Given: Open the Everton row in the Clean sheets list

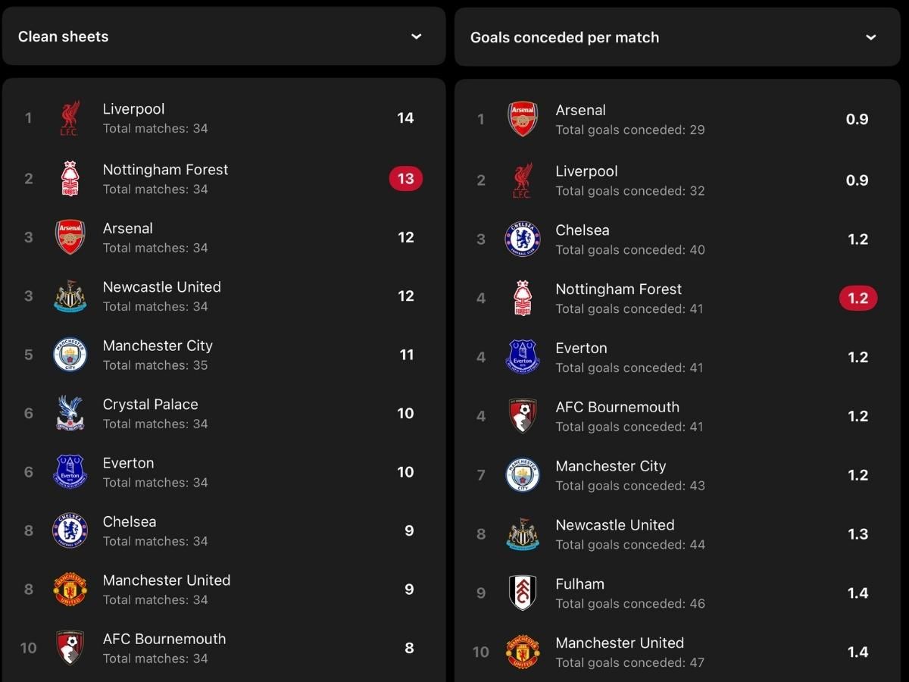Looking at the screenshot, I should pyautogui.click(x=224, y=472).
